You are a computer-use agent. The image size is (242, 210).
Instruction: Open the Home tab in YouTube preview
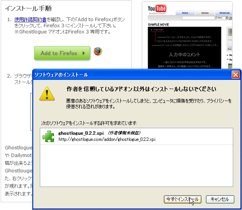point(185,13)
